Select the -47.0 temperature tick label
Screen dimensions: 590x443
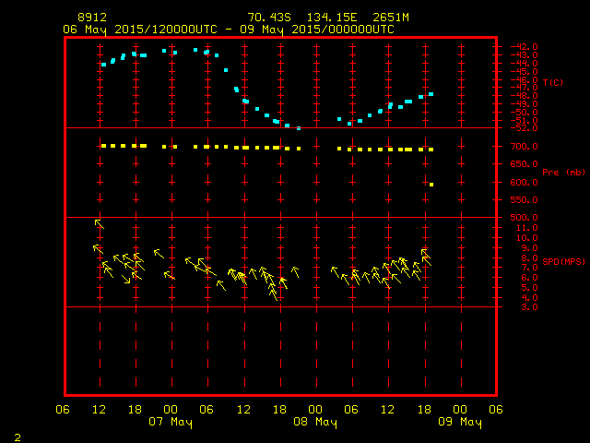[524, 88]
